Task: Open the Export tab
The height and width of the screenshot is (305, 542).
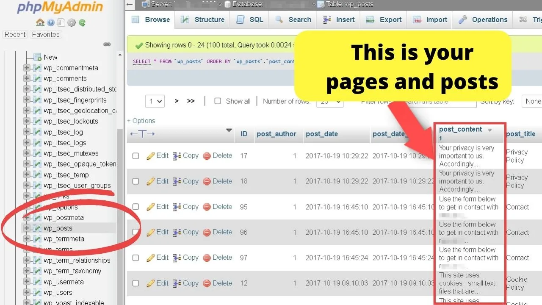Action: click(x=384, y=19)
